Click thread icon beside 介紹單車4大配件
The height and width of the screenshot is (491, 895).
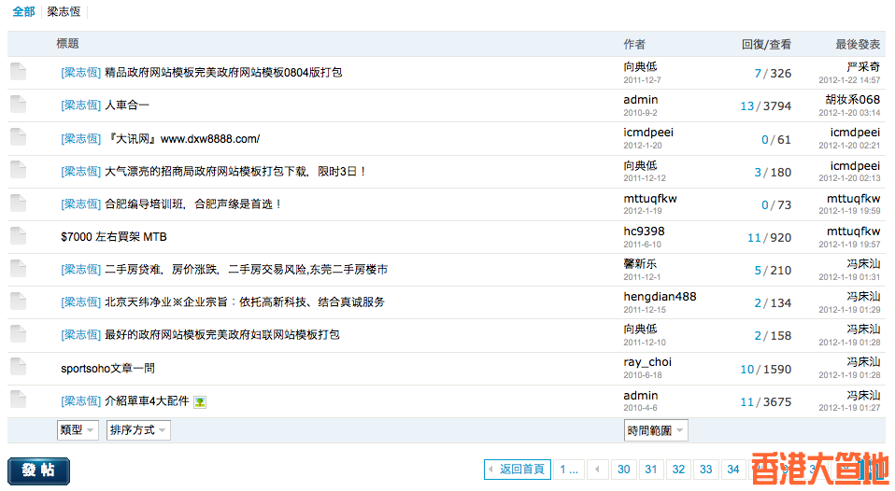click(19, 400)
